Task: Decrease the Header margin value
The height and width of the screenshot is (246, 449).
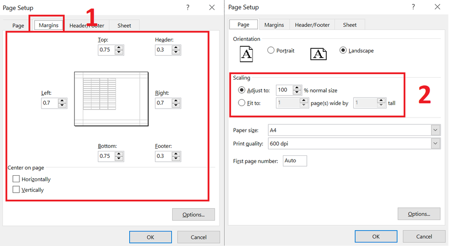Action: 176,52
